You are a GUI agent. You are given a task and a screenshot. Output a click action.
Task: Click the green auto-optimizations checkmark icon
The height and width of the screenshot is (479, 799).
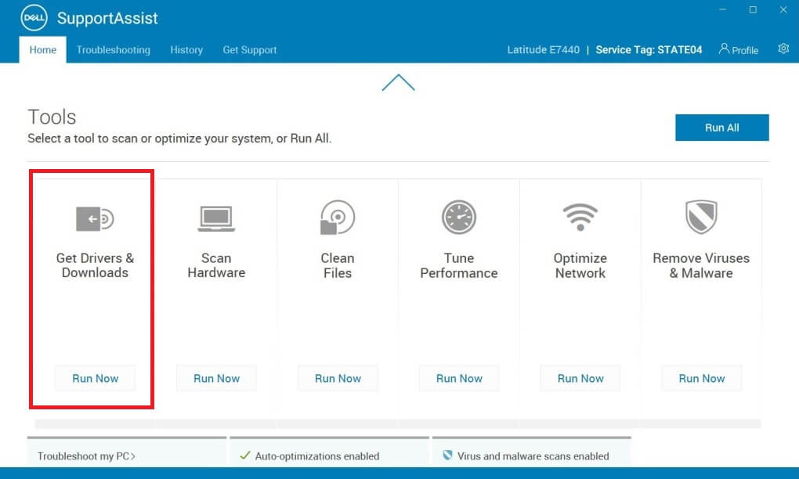(x=245, y=455)
